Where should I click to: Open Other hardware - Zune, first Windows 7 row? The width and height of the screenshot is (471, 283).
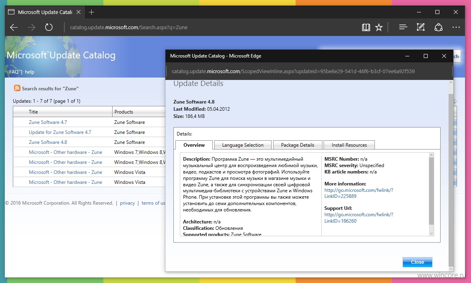click(x=66, y=152)
